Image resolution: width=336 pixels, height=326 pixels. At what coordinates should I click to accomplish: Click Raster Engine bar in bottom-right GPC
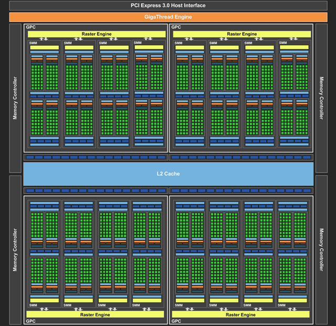(240, 314)
